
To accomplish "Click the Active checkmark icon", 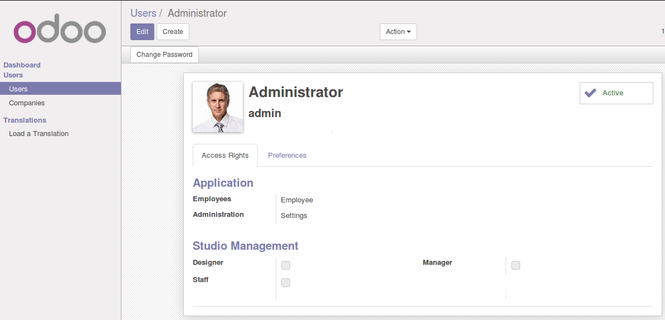I will point(590,93).
